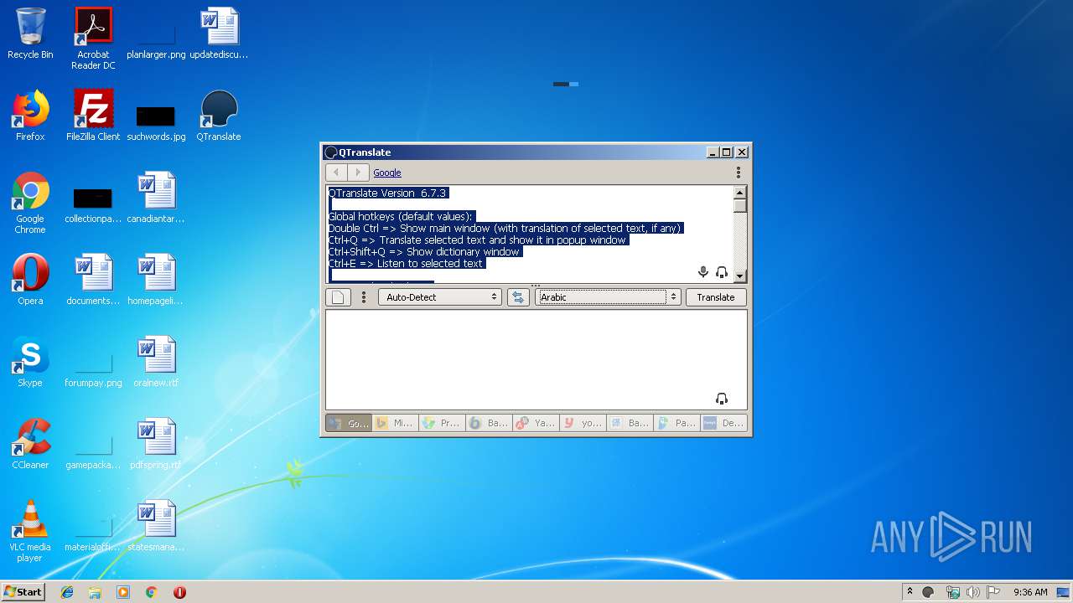1073x603 pixels.
Task: Open the QTranslate options menu (three dots)
Action: point(739,173)
